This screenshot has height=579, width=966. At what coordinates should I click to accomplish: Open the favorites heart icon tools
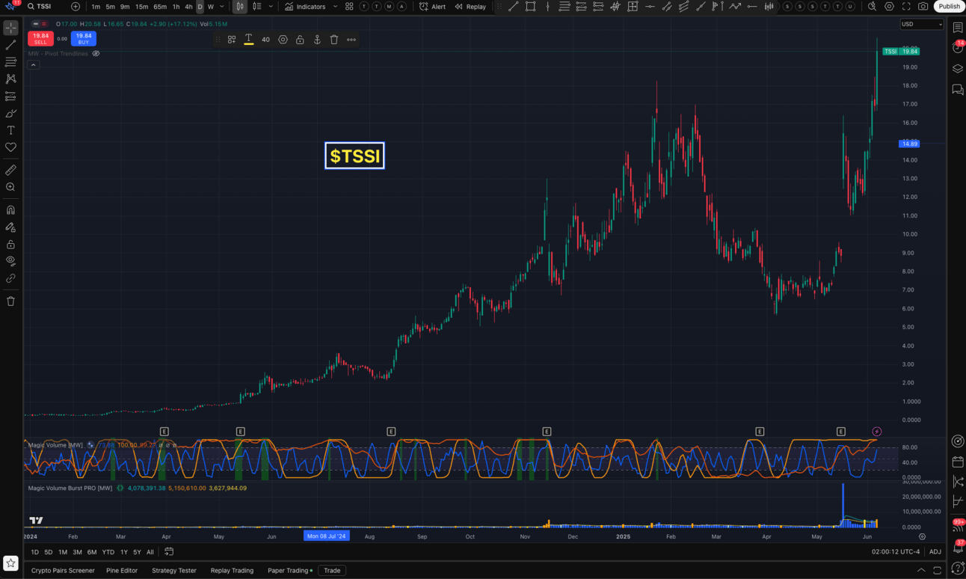10,147
